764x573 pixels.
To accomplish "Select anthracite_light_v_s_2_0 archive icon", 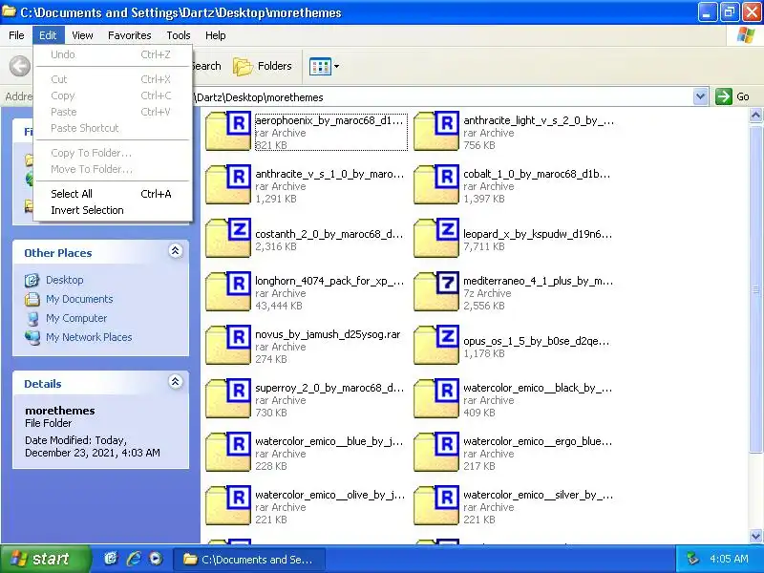I will tap(436, 131).
